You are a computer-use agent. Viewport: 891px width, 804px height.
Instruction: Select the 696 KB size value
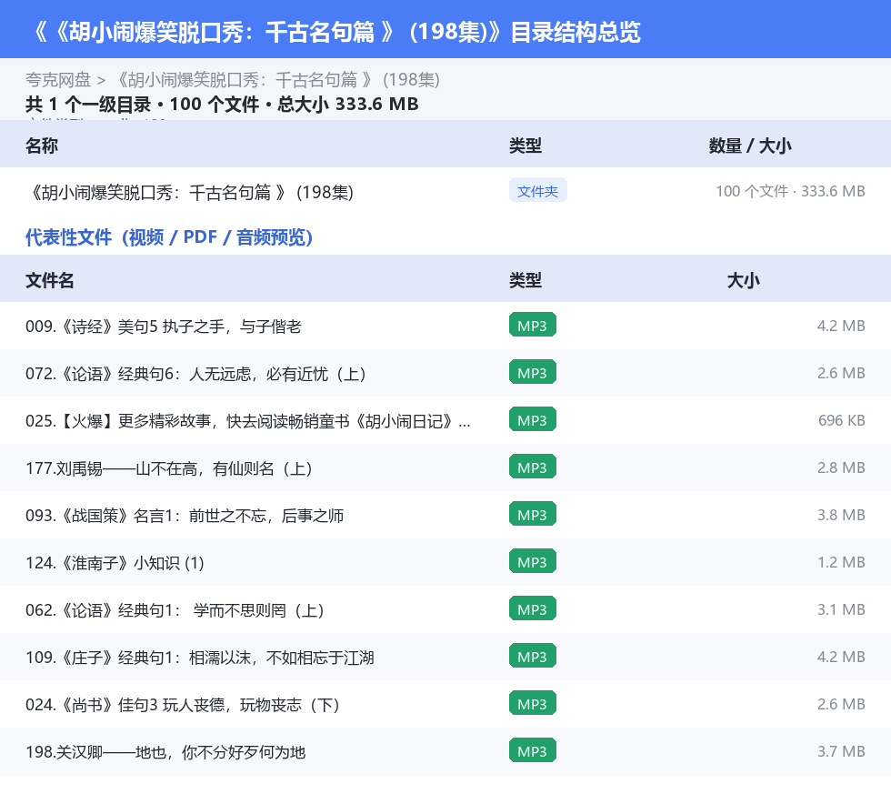(x=842, y=420)
